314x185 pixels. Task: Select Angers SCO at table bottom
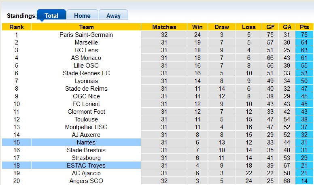tap(86, 181)
